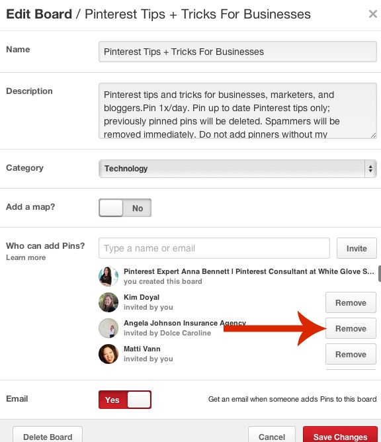Save Changes to the board
Image resolution: width=381 pixels, height=442 pixels.
340,435
